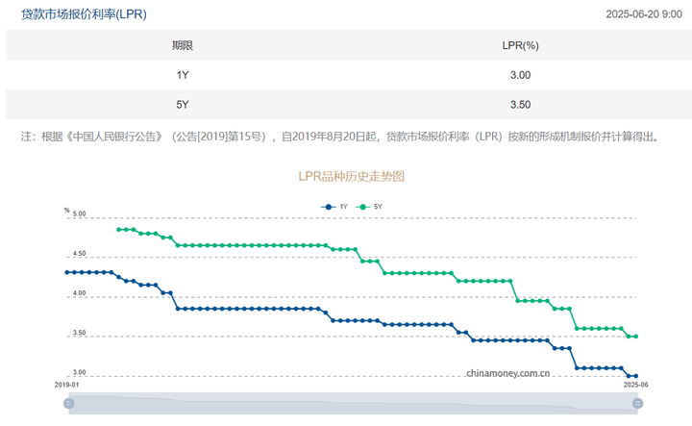Viewport: 692px width, 426px height.
Task: Click the 贷款市场报价利率(LPR) heading
Action: (x=84, y=14)
